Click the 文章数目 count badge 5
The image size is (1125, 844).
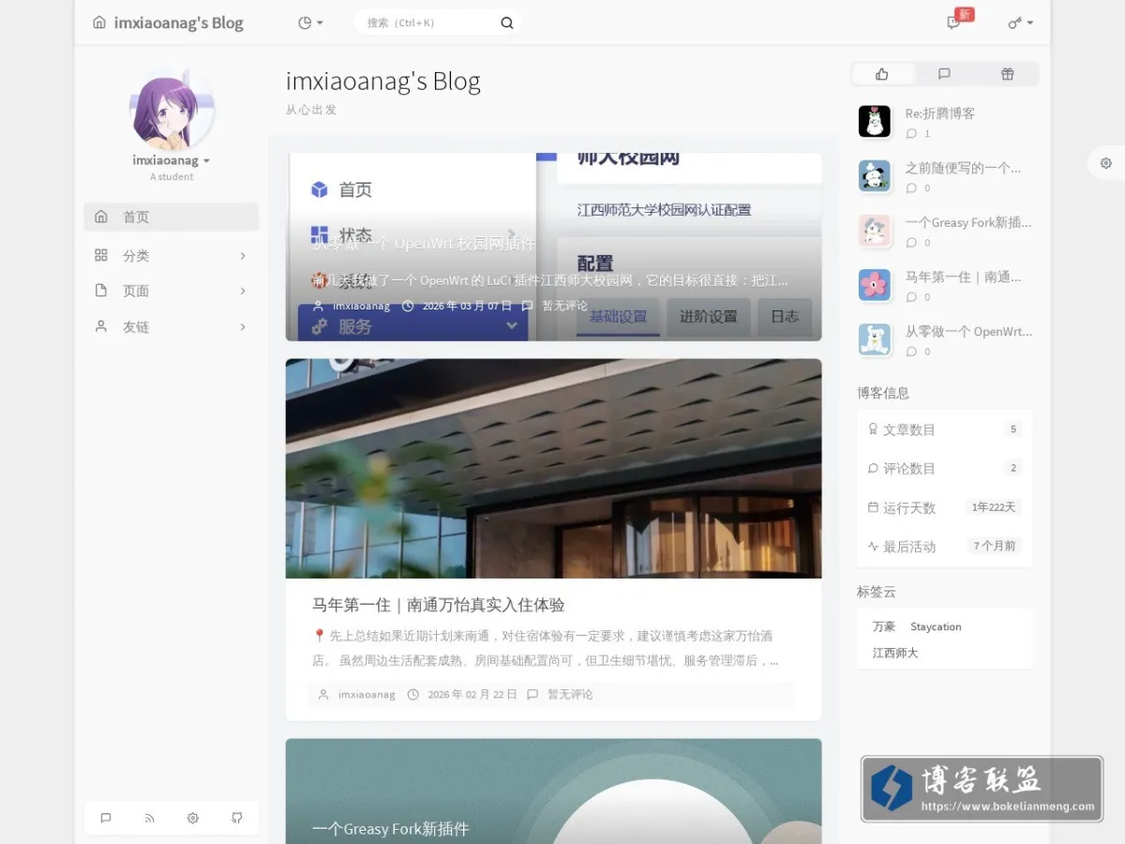coord(1012,430)
